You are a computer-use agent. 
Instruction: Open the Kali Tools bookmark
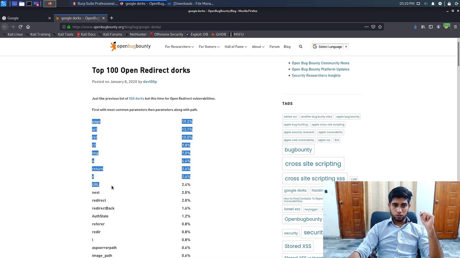click(63, 34)
